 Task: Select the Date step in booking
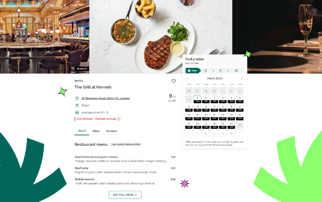pos(193,70)
